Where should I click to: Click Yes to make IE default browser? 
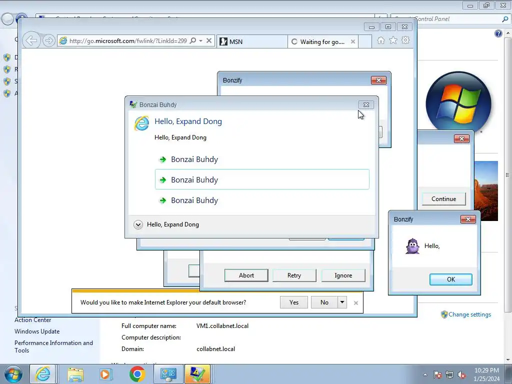(x=294, y=302)
